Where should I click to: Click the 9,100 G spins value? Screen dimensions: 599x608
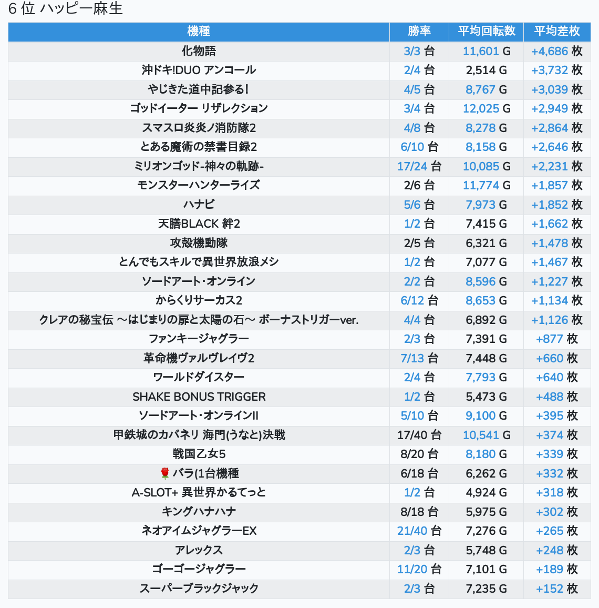coord(486,416)
